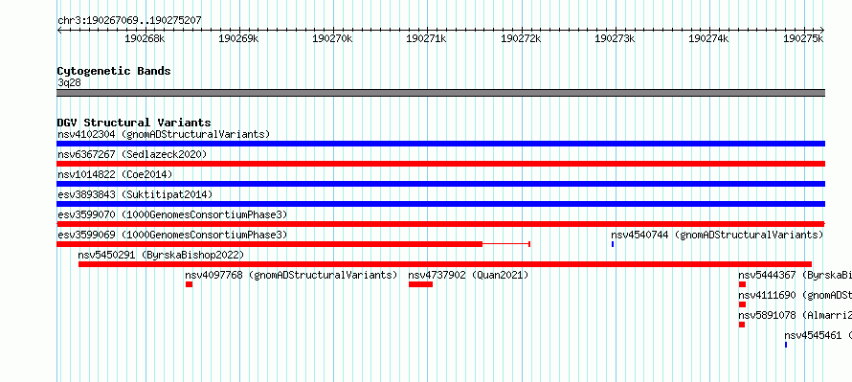Screen dimensions: 852x382
Task: Select the small blue mark under nsv4540744
Action: coord(613,244)
